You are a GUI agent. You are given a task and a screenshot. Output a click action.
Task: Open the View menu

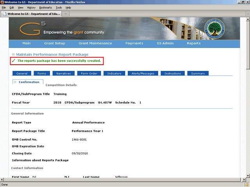click(x=21, y=8)
